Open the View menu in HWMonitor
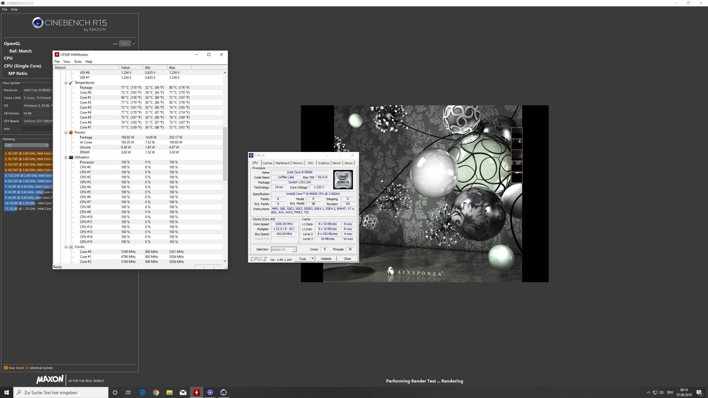The image size is (708, 398). 67,61
